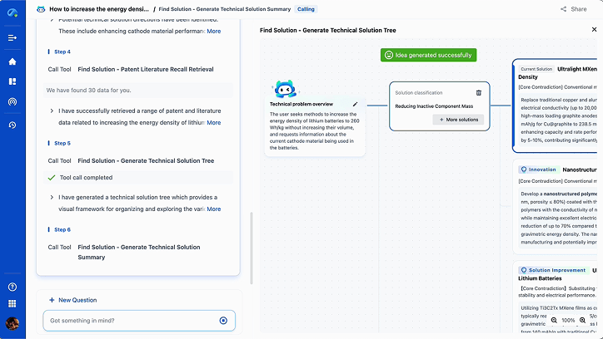Open the history clock icon in sidebar
The height and width of the screenshot is (339, 603).
tap(12, 125)
